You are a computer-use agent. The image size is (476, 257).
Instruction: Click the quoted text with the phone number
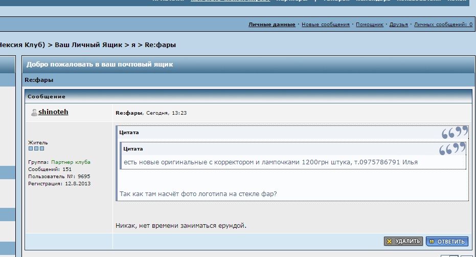[270, 162]
